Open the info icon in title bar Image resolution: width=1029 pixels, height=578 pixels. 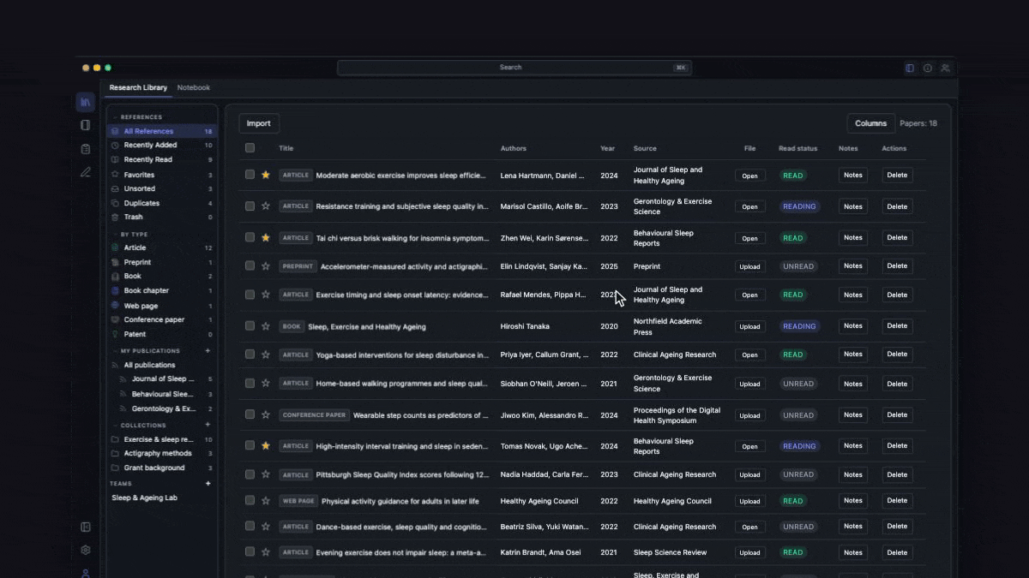(x=928, y=68)
